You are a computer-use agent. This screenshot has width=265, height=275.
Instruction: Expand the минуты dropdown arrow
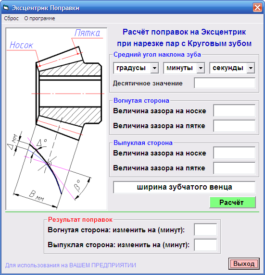(x=201, y=68)
